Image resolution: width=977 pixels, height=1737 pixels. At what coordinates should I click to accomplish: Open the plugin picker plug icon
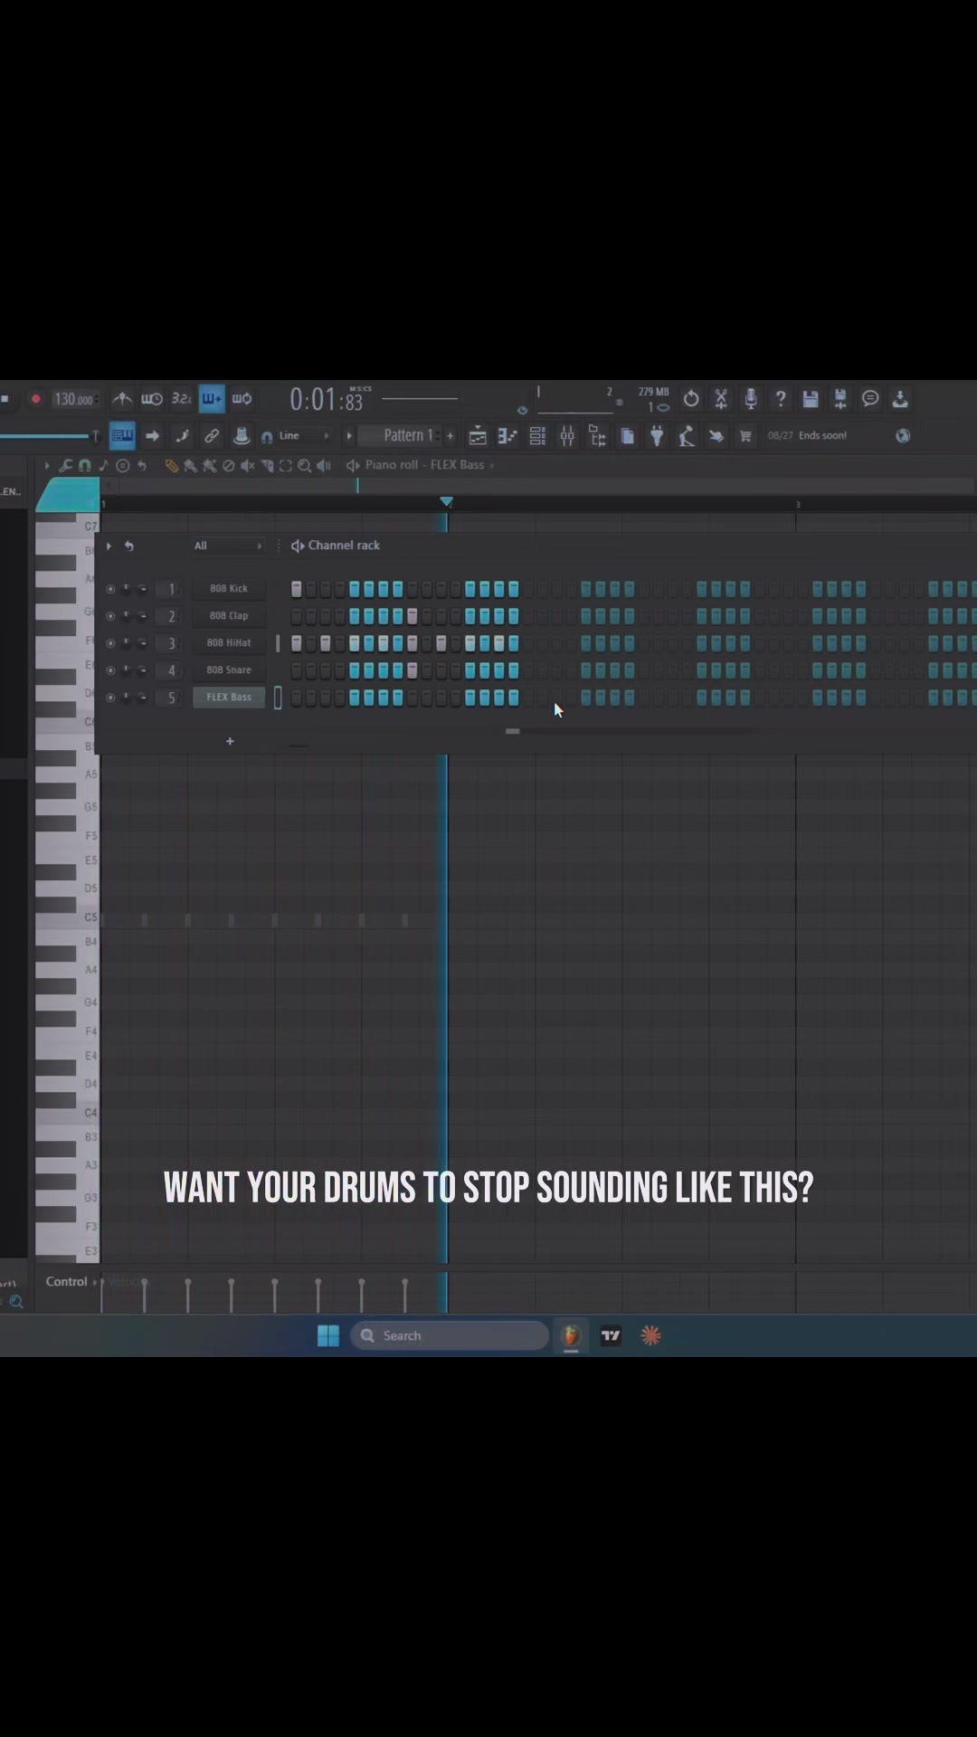point(657,436)
